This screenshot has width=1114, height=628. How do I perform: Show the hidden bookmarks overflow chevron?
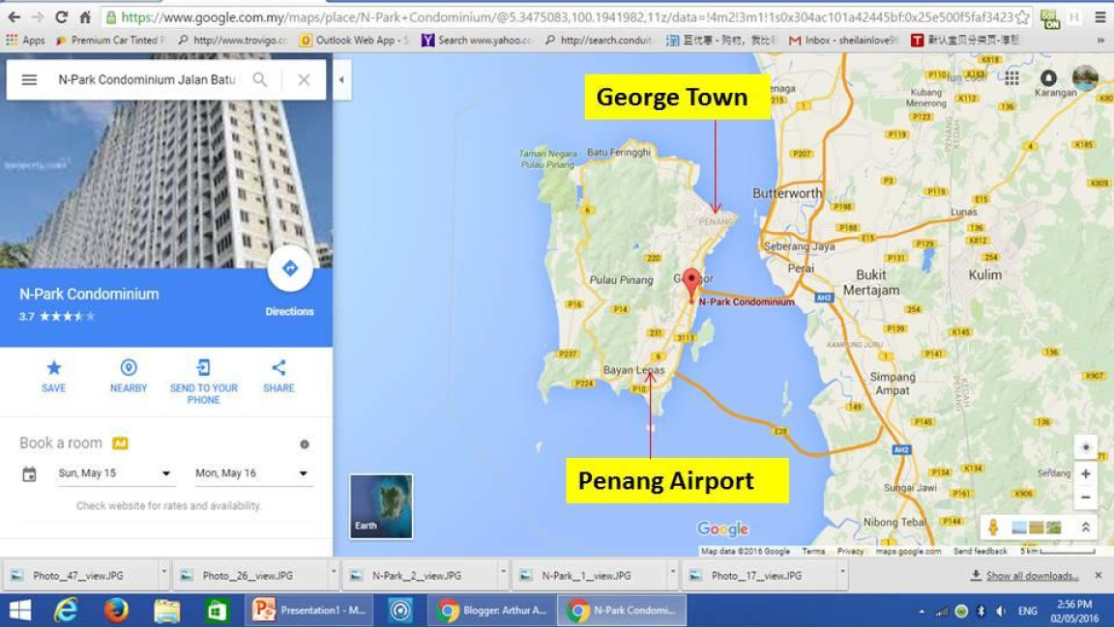1100,41
